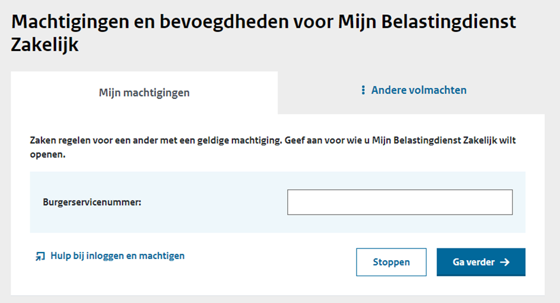Click the sentence starting Zaken regelen voor een ander
The width and height of the screenshot is (560, 303).
pyautogui.click(x=155, y=141)
